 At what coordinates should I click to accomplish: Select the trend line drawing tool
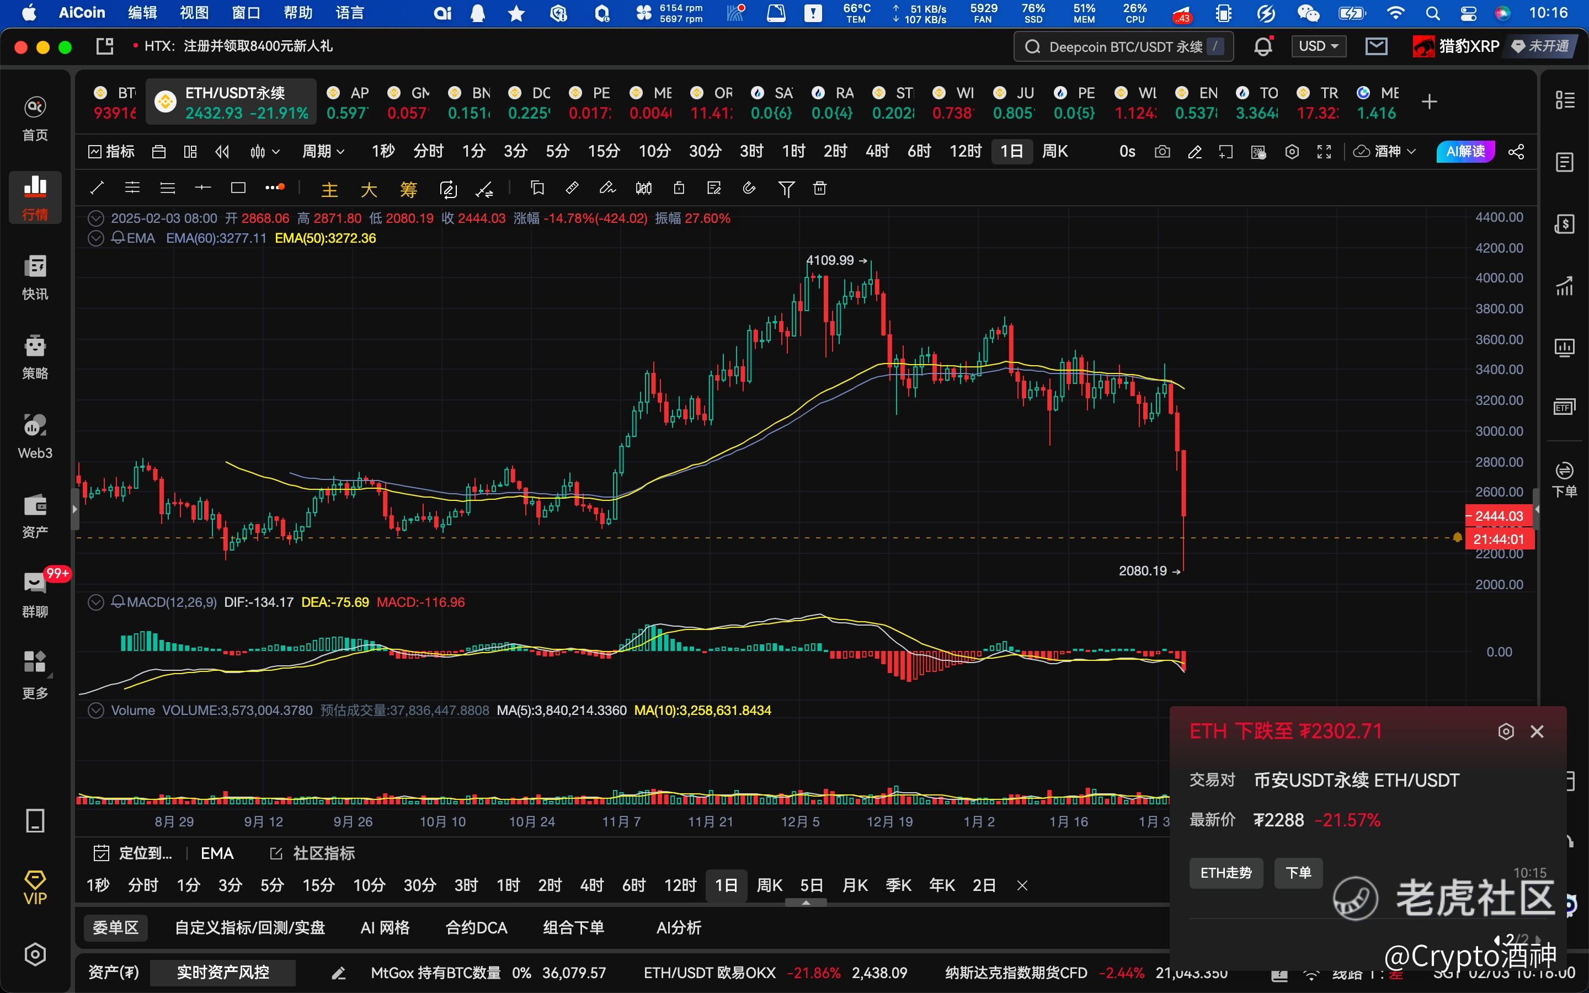[x=97, y=189]
